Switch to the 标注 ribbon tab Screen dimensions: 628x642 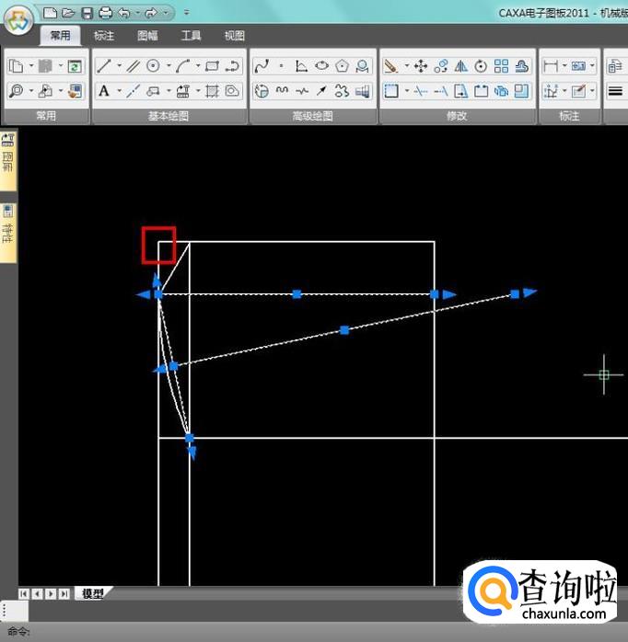[x=104, y=36]
